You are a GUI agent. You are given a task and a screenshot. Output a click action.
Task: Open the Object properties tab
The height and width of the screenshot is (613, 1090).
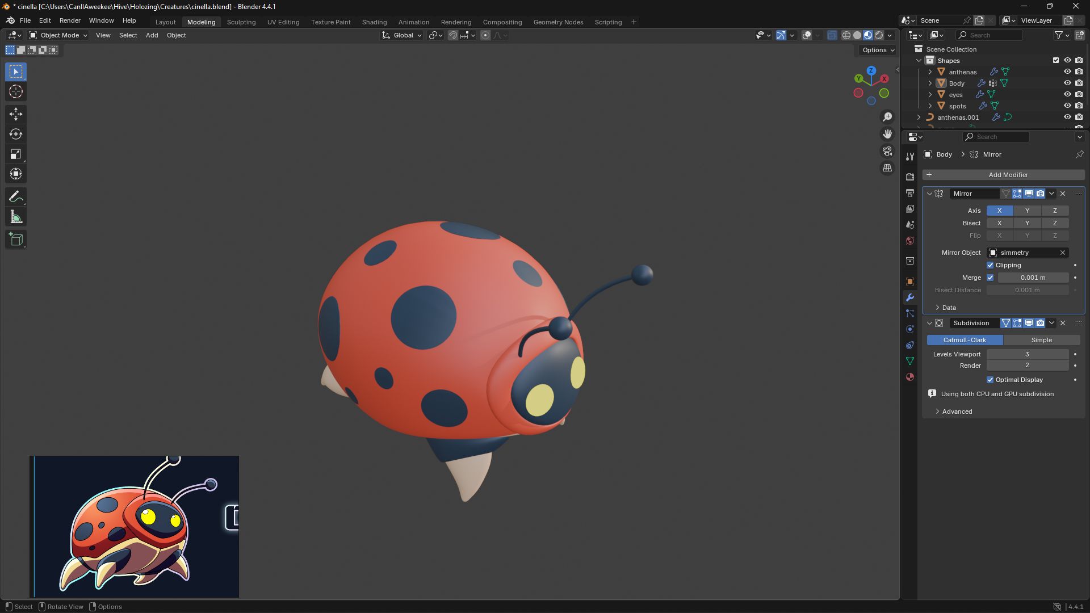coord(910,282)
